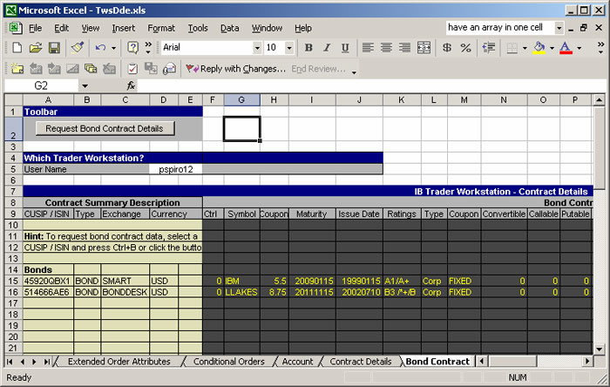
Task: Switch to Contract Details sheet tab
Action: point(361,362)
